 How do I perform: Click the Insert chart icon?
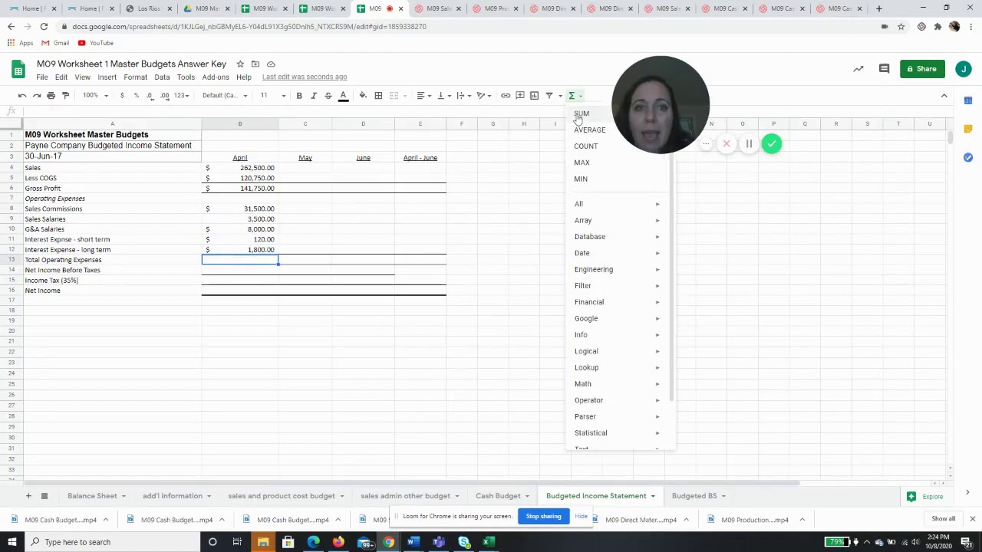pyautogui.click(x=535, y=95)
